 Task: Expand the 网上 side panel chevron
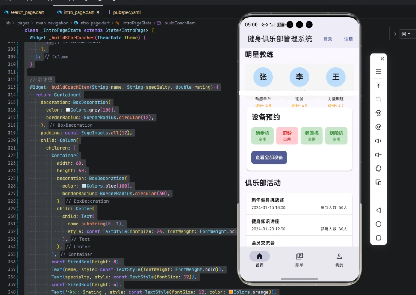coord(395,33)
